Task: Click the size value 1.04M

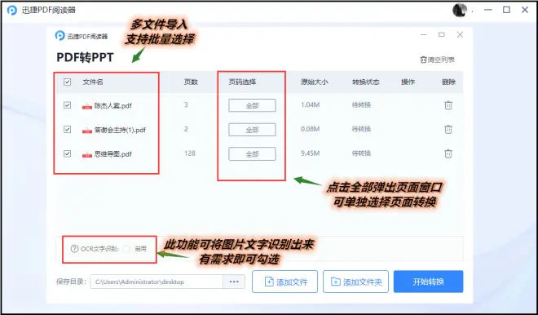Action: 311,104
